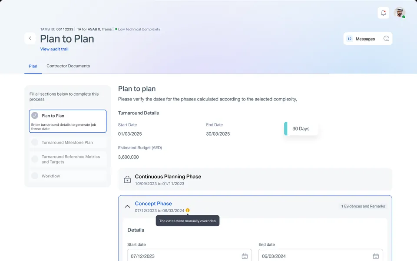Switch to the Contractor Documents tab
The width and height of the screenshot is (417, 261).
pos(68,66)
